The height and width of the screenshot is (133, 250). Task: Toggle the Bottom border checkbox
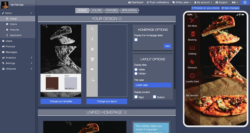(x=154, y=97)
